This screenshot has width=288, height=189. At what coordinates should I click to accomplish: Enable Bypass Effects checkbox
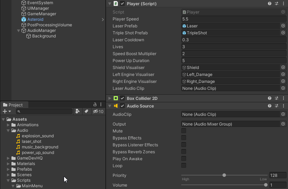(184, 138)
